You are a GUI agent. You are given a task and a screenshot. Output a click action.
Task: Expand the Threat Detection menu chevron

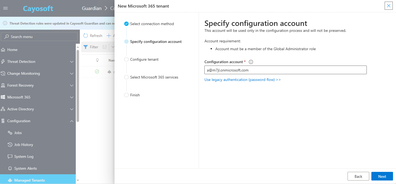72,62
